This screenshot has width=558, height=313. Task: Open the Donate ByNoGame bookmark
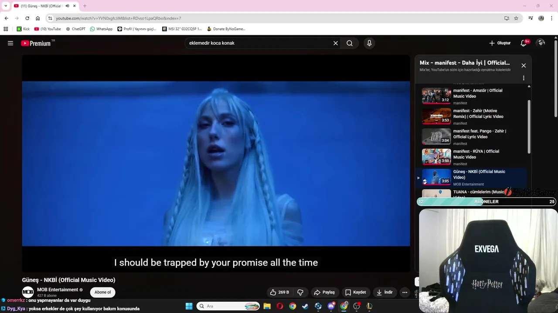pos(226,29)
